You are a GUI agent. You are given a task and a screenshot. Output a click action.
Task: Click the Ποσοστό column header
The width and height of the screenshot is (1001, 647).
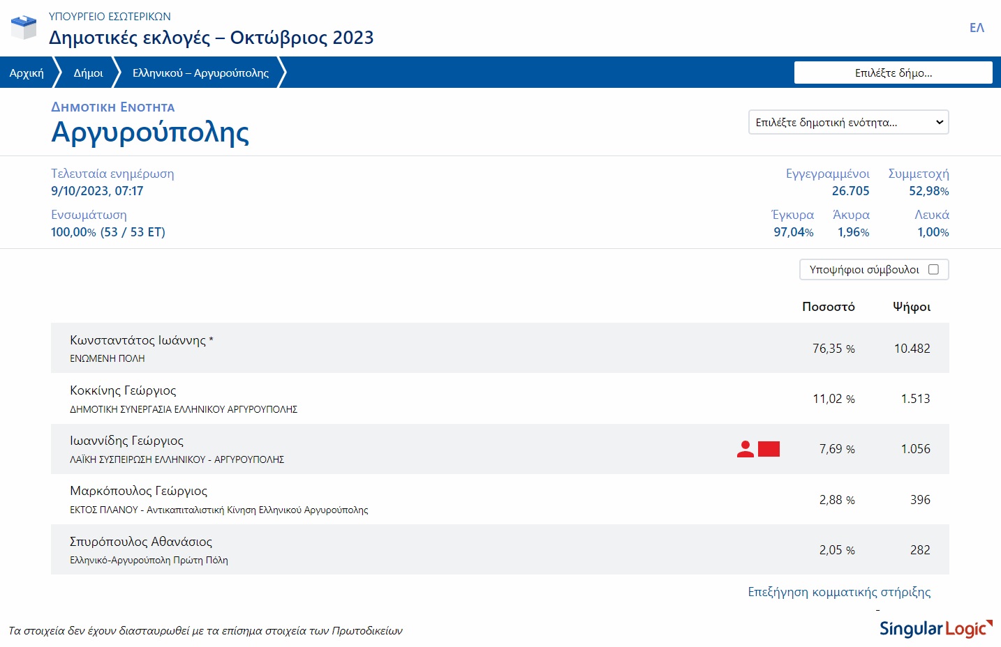point(829,307)
